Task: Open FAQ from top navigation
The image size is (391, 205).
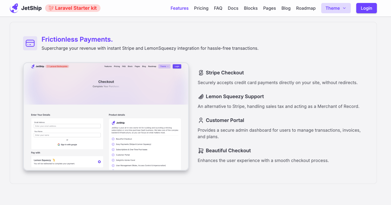Action: 218,8
